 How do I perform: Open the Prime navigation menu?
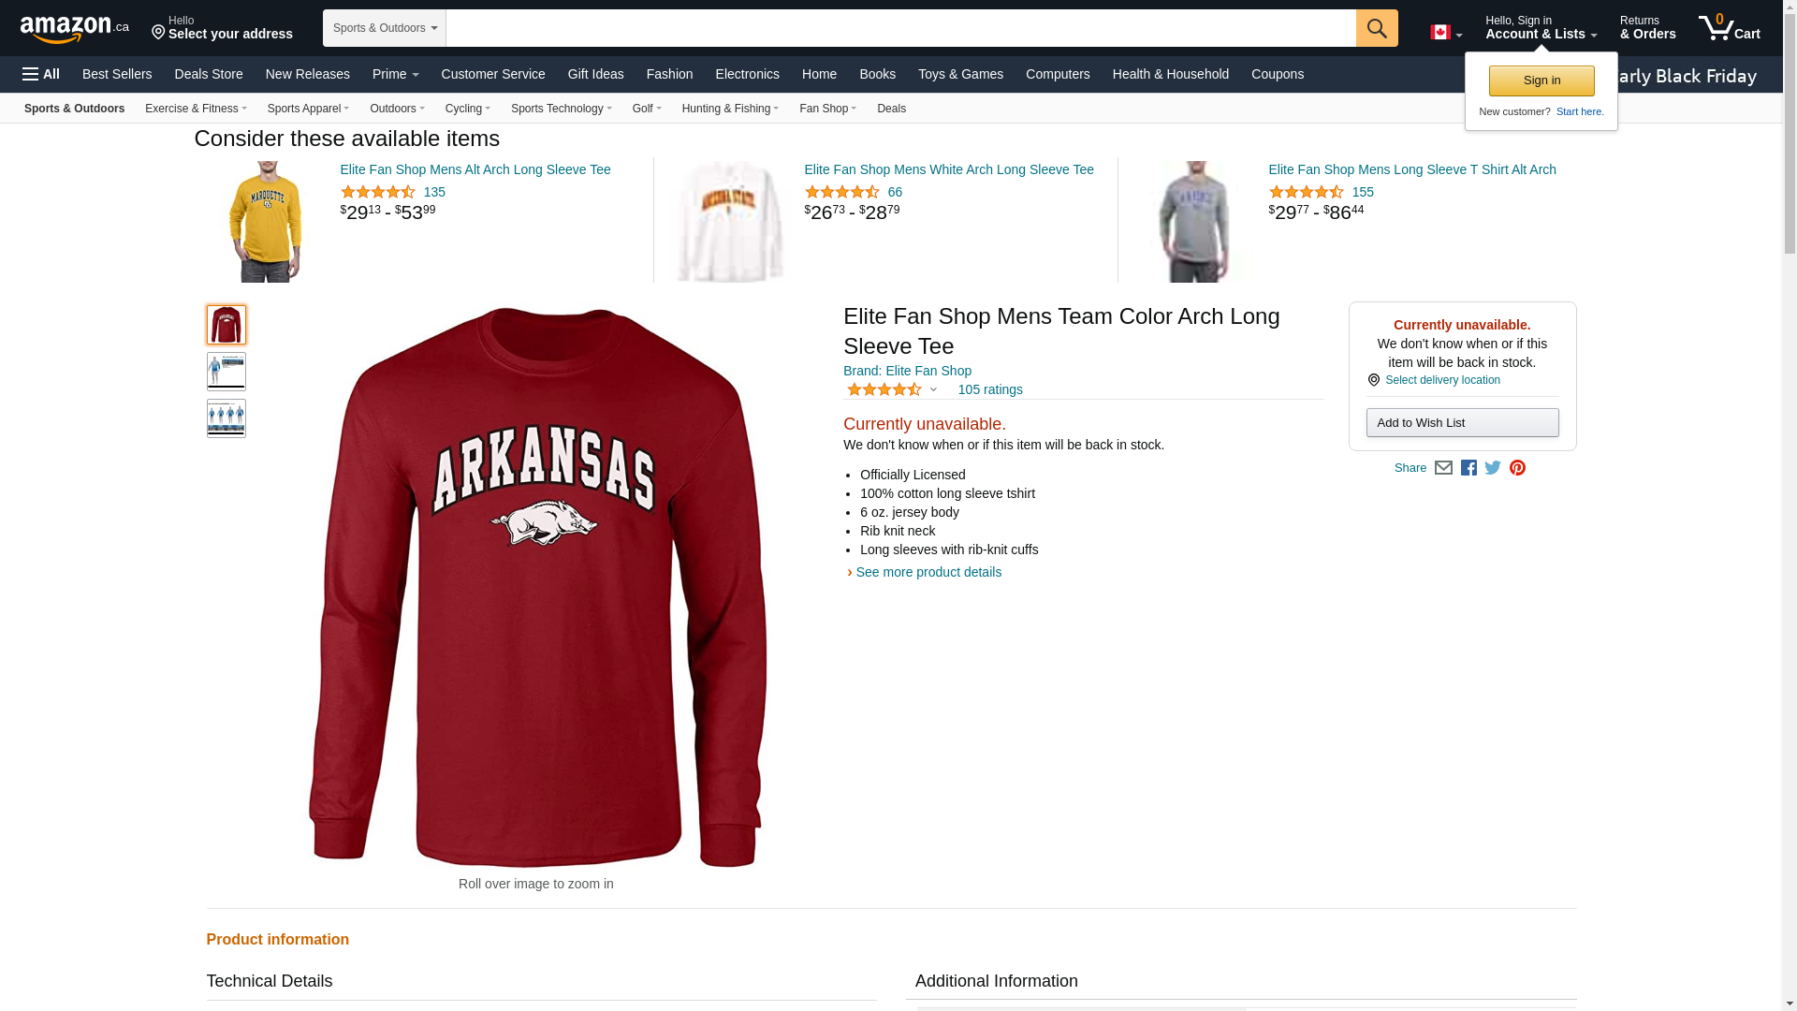click(395, 74)
